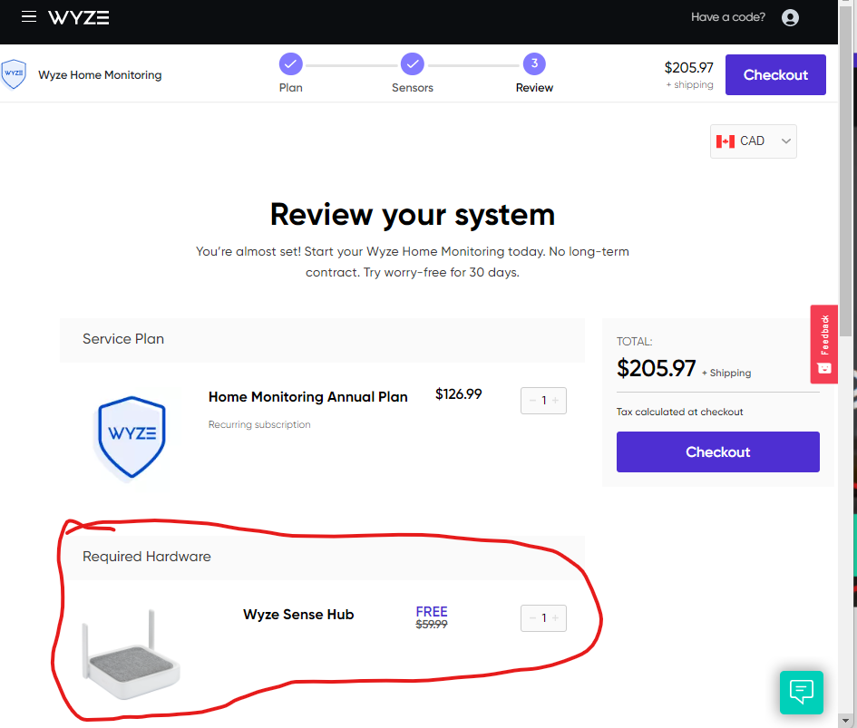Select the Review step 3 indicator

pos(534,63)
